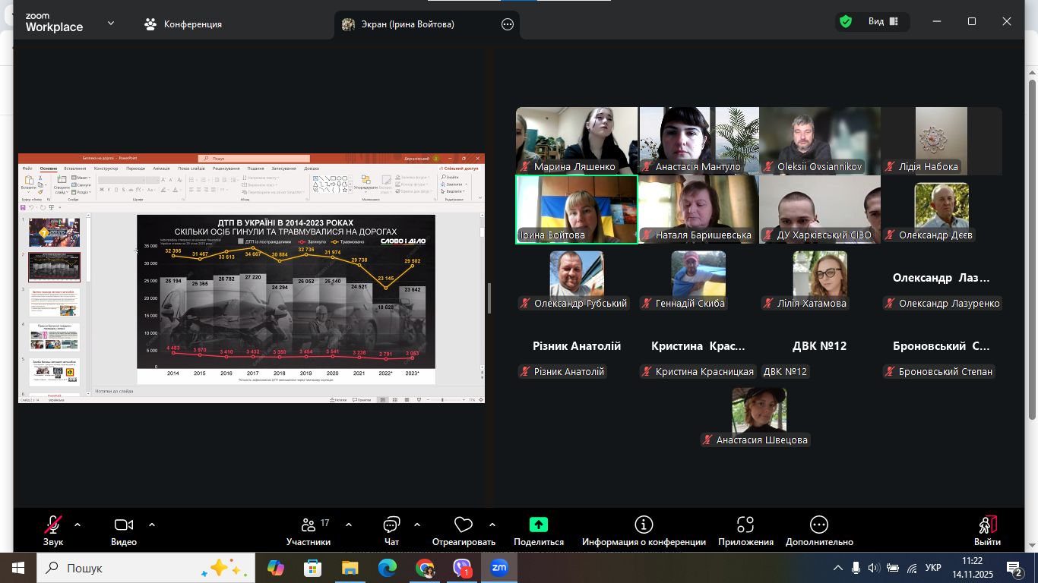The image size is (1038, 583).
Task: Unmute microphone with Звук button
Action: point(53,525)
